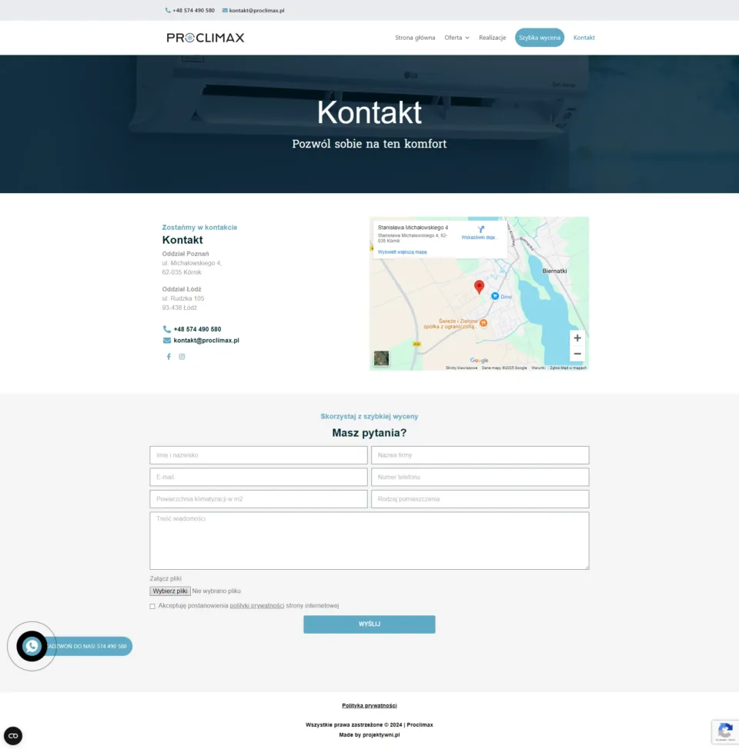This screenshot has width=739, height=749.
Task: Click the Oddział Poznań heading text
Action: [x=185, y=254]
